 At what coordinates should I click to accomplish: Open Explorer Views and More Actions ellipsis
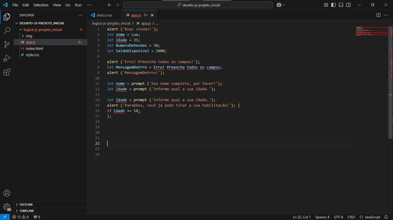pyautogui.click(x=81, y=15)
